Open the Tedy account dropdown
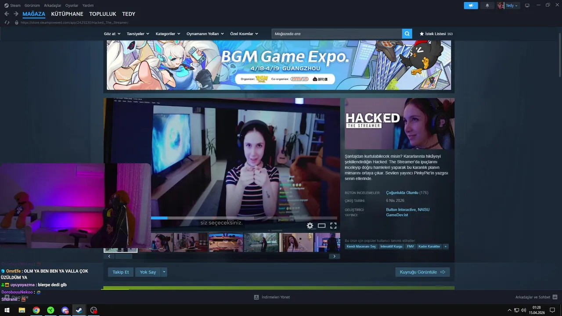Viewport: 562px width, 316px height. point(512,5)
